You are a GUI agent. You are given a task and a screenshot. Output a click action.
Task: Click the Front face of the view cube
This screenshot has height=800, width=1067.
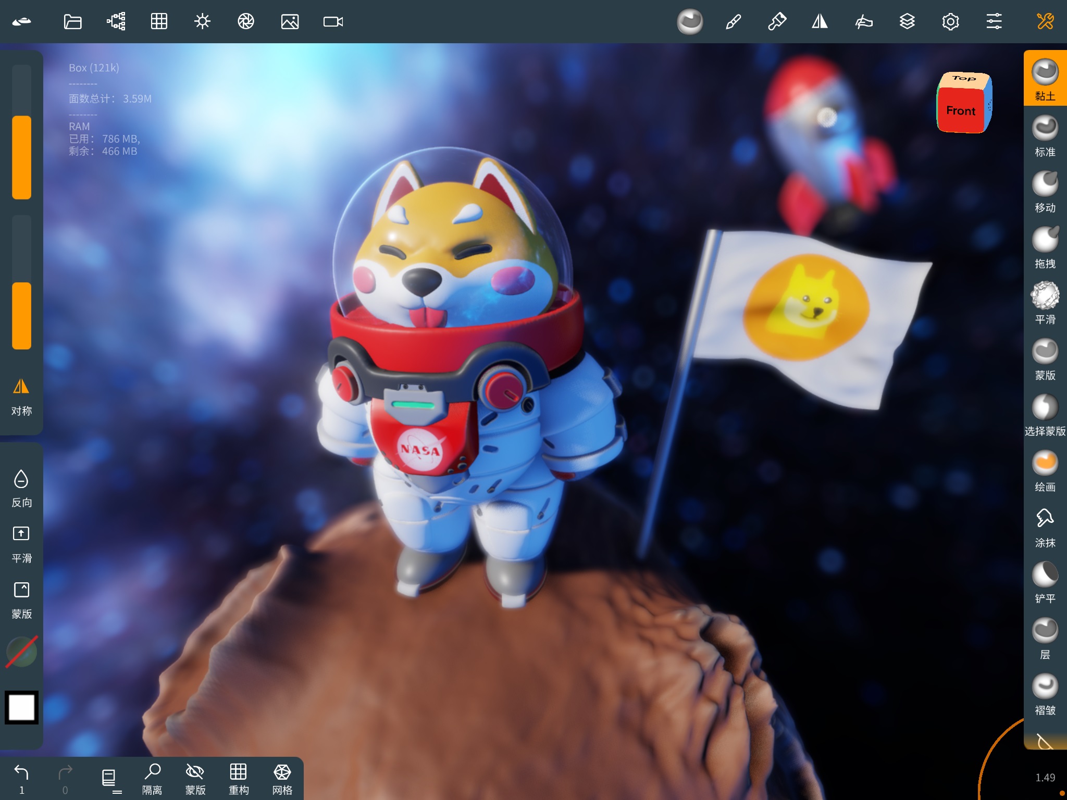point(960,111)
